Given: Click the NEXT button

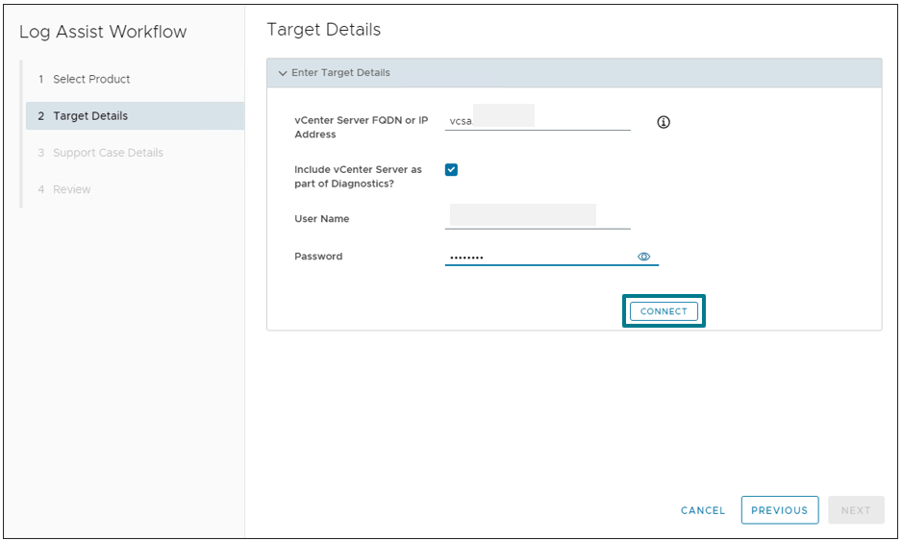Looking at the screenshot, I should click(855, 510).
